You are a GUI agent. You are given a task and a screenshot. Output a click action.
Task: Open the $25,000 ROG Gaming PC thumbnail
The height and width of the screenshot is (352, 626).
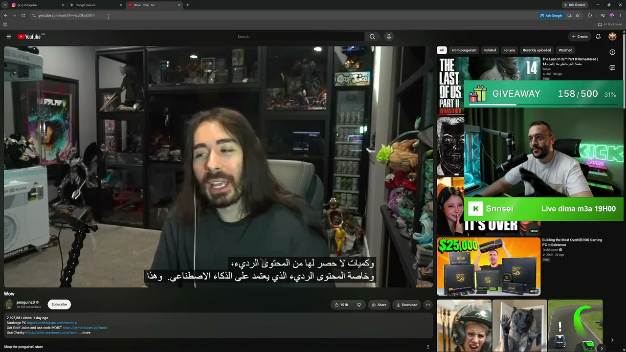pyautogui.click(x=489, y=267)
